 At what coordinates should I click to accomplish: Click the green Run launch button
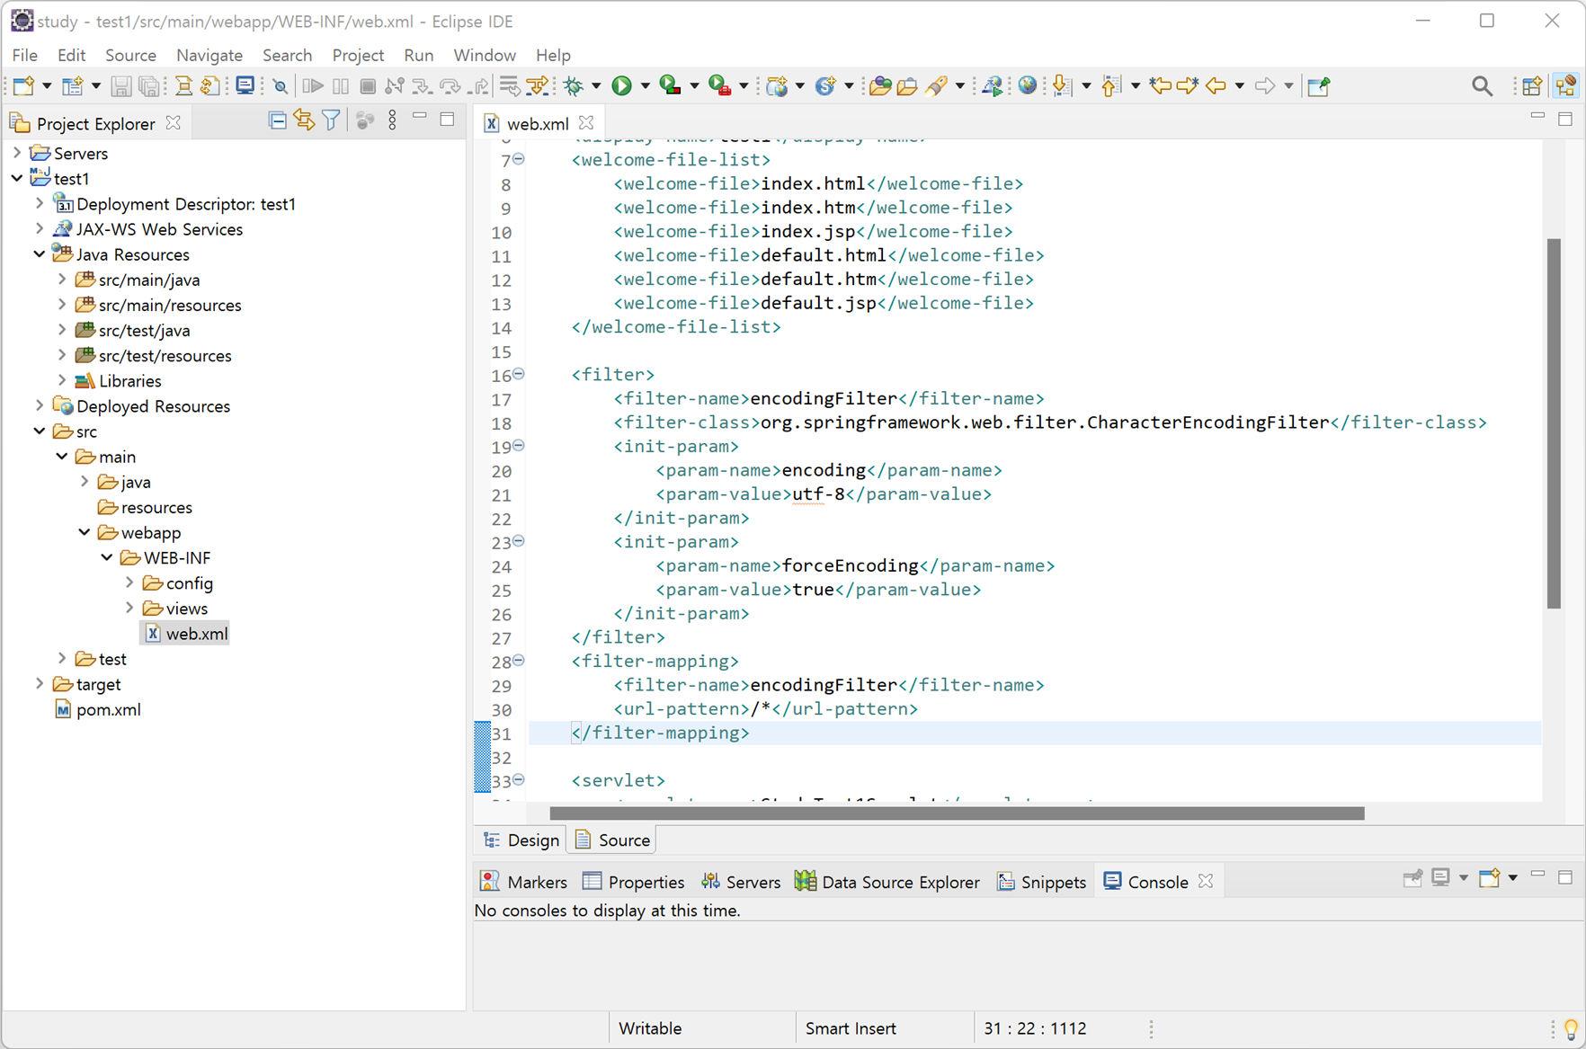pyautogui.click(x=621, y=85)
